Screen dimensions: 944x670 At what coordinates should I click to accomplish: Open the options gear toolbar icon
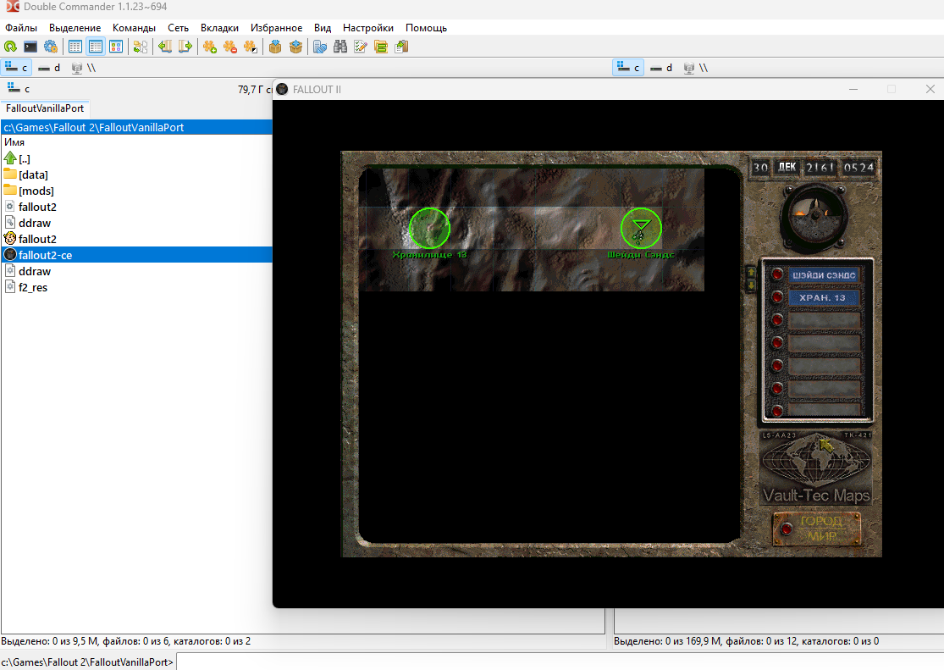coord(51,47)
